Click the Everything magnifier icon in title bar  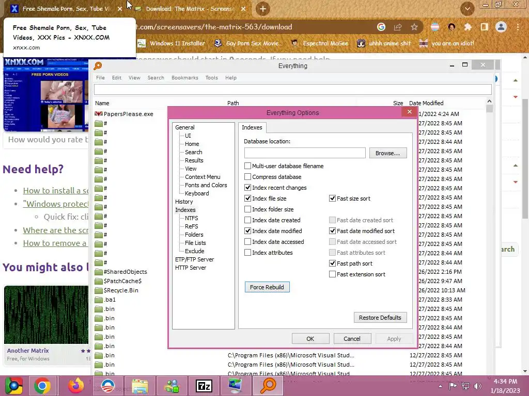[98, 65]
